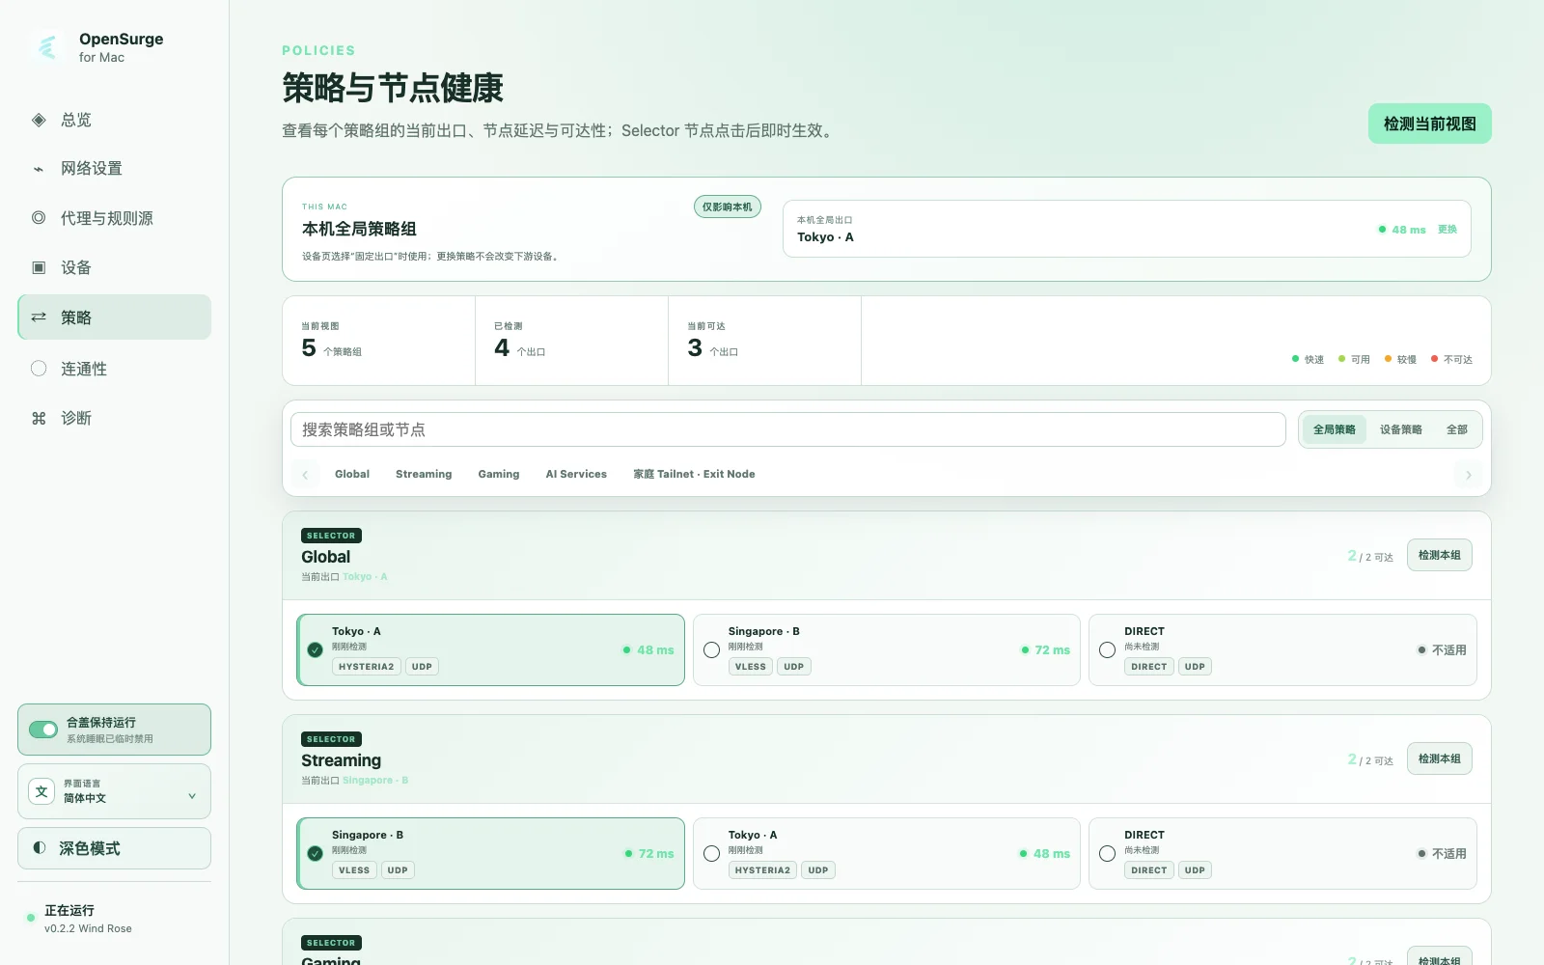Click the 深色模式 button
This screenshot has width=1544, height=965.
click(114, 848)
